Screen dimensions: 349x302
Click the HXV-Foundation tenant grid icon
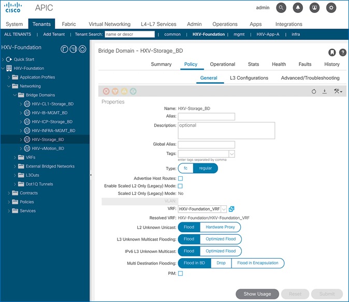pyautogui.click(x=9, y=68)
